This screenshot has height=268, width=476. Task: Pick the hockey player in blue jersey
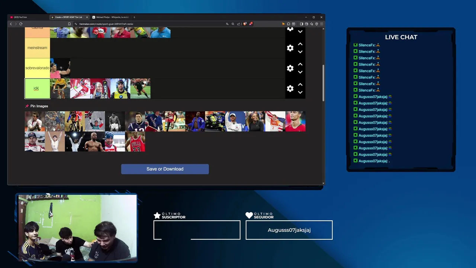pos(155,121)
